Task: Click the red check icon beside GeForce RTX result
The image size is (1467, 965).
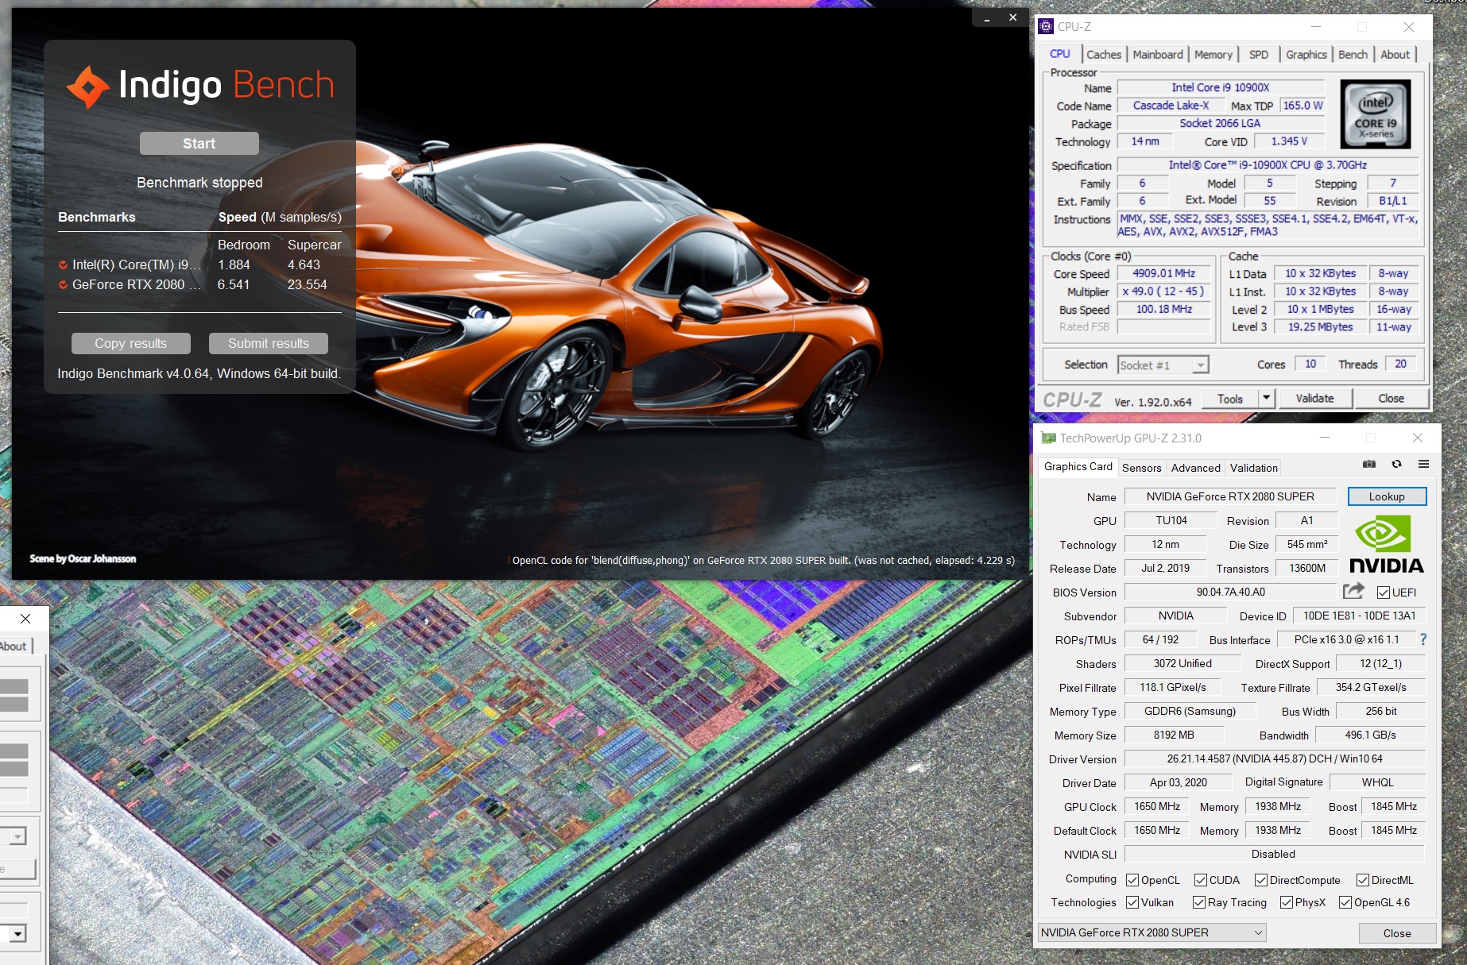Action: click(x=63, y=285)
